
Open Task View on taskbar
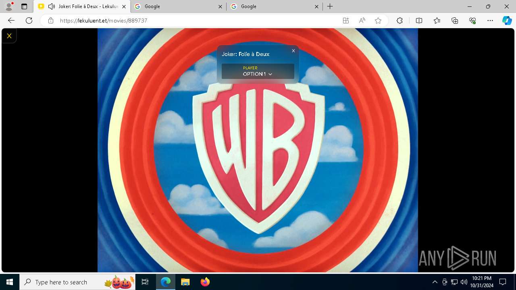(x=145, y=282)
